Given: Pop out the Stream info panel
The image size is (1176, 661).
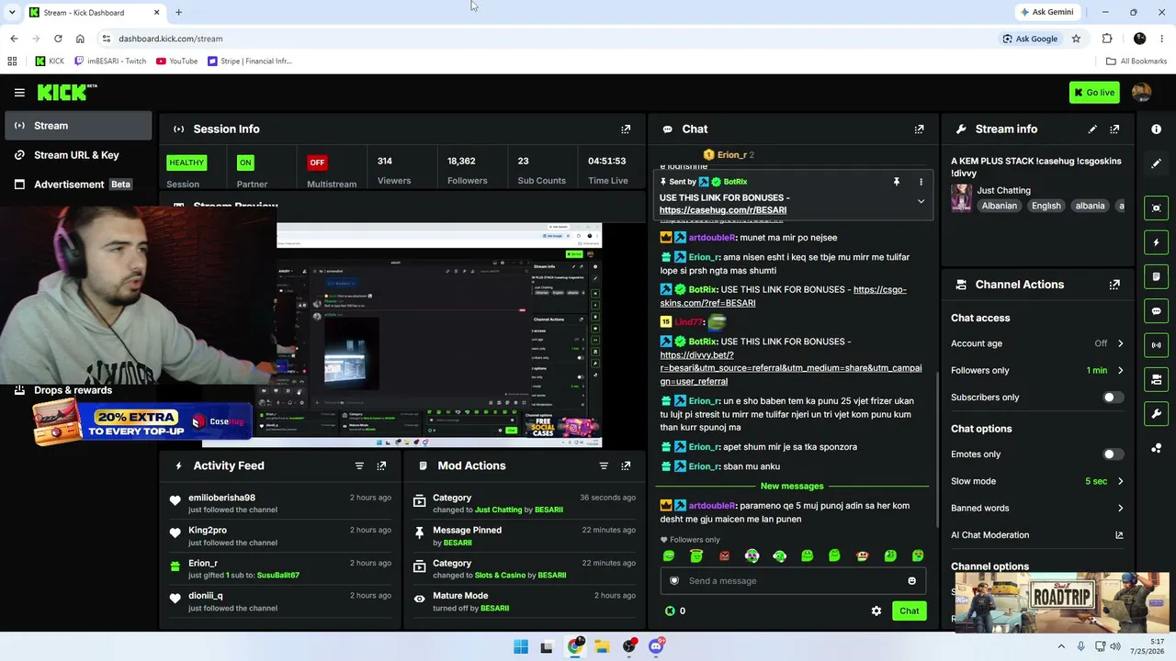Looking at the screenshot, I should point(1114,129).
